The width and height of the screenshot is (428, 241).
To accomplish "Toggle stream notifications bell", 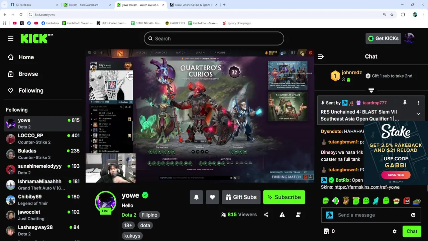I will click(196, 197).
